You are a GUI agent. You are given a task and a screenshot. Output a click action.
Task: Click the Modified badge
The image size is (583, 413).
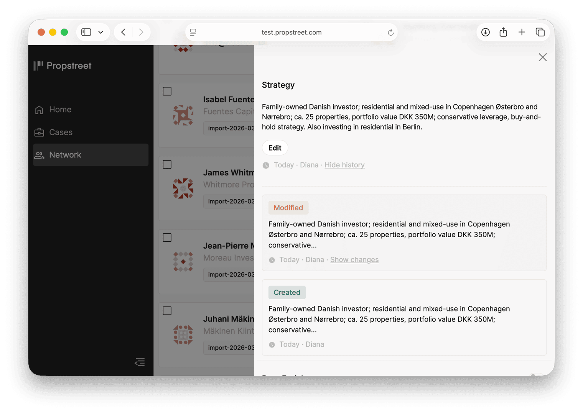pos(288,208)
